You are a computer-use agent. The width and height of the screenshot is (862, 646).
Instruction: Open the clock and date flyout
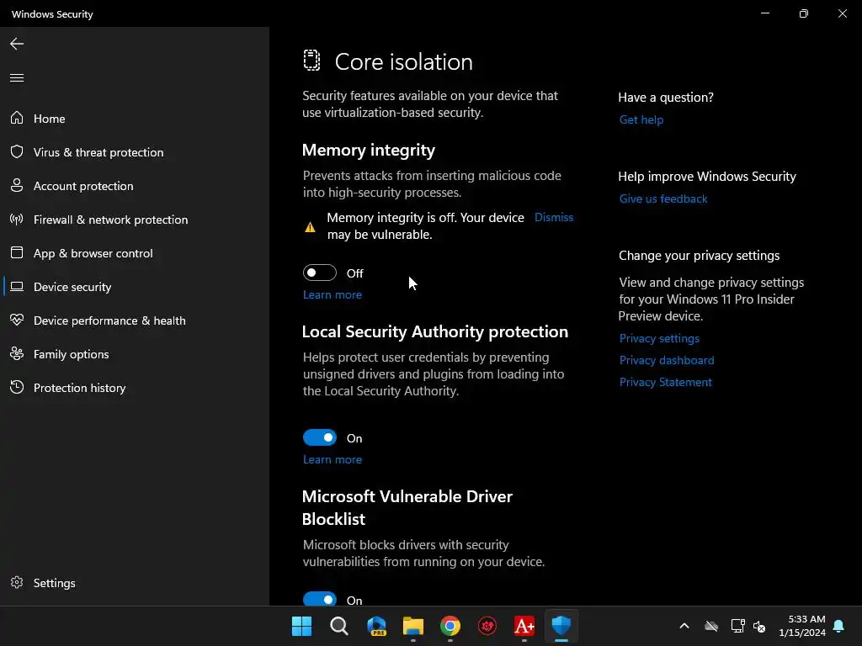point(801,626)
